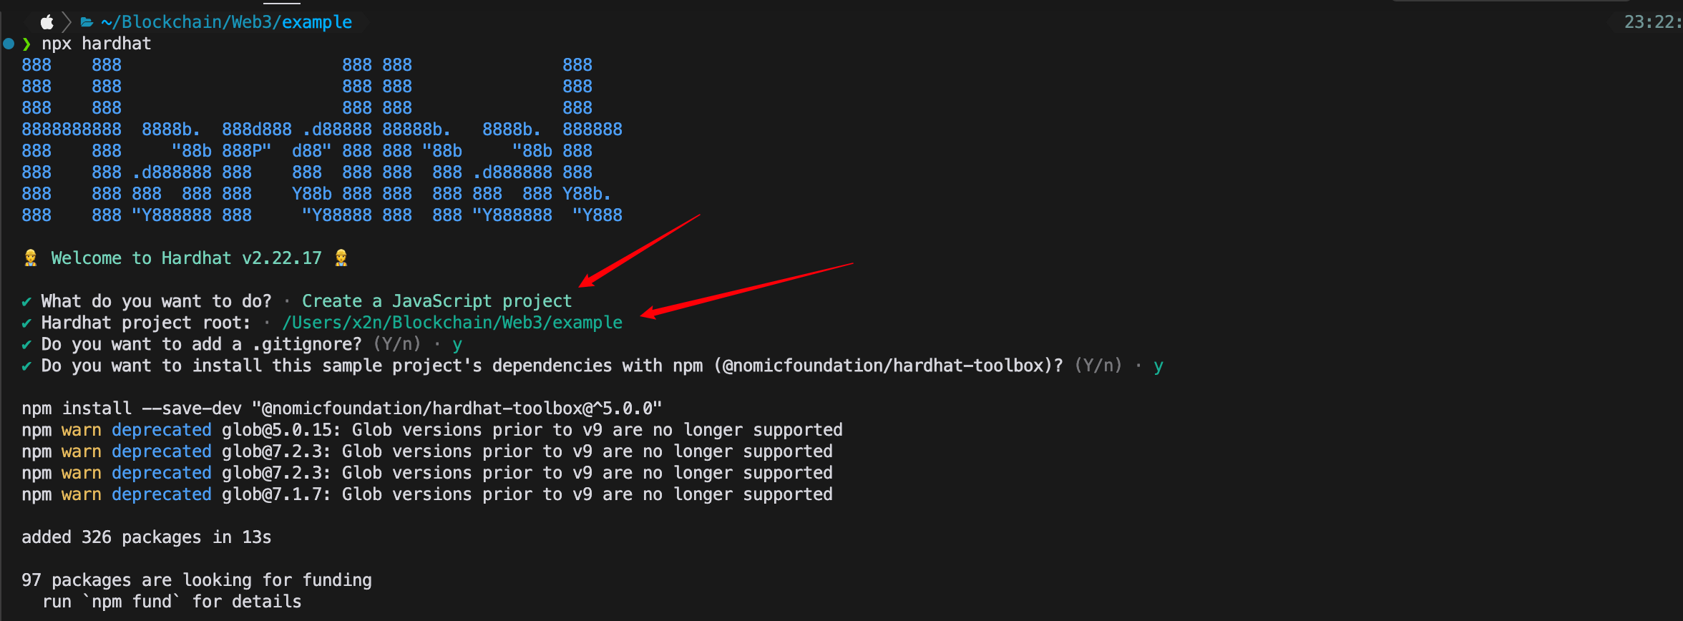
Task: Click the construction worker emoji before Welcome
Action: point(31,258)
